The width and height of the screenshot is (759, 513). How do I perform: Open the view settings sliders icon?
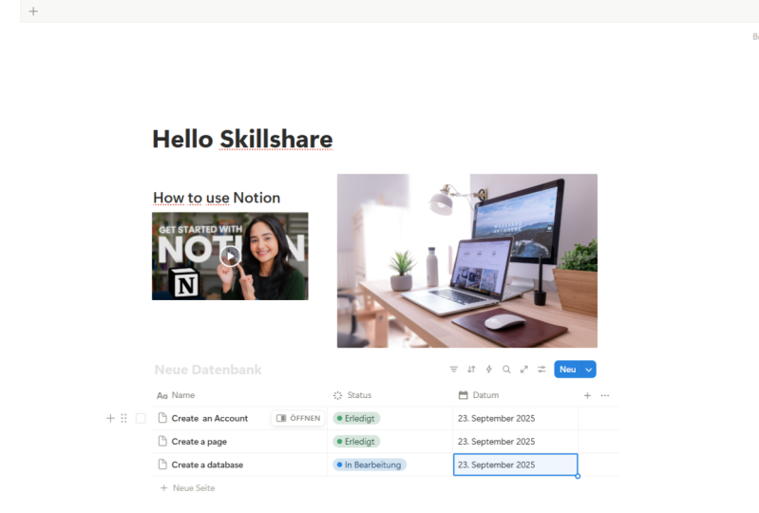pyautogui.click(x=541, y=370)
